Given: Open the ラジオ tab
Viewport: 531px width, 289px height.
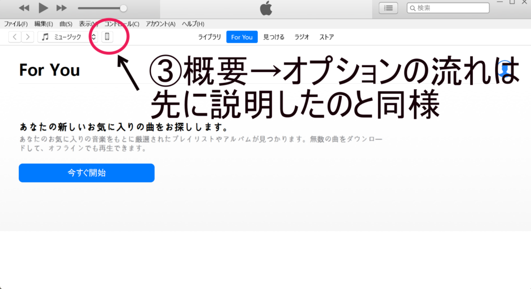Looking at the screenshot, I should tap(301, 37).
